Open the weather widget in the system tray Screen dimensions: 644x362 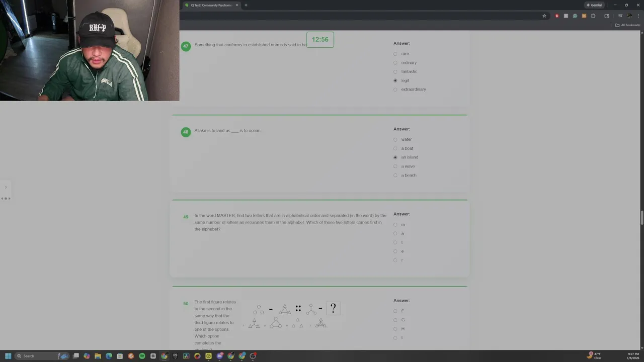594,356
